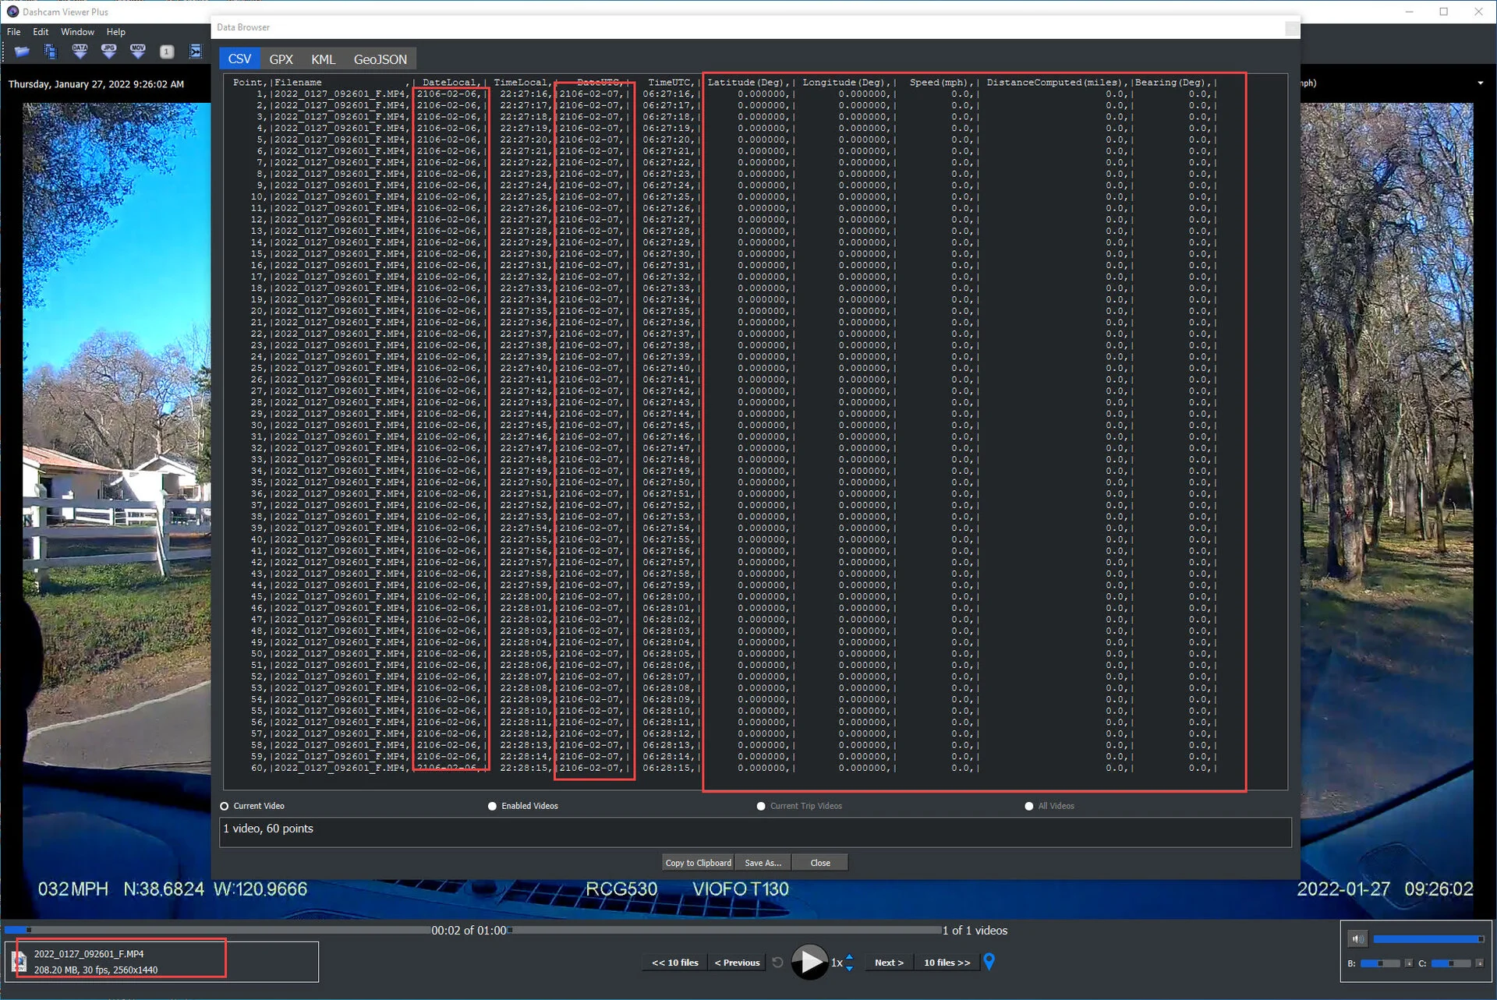
Task: Adjust the volume slider
Action: point(1427,939)
